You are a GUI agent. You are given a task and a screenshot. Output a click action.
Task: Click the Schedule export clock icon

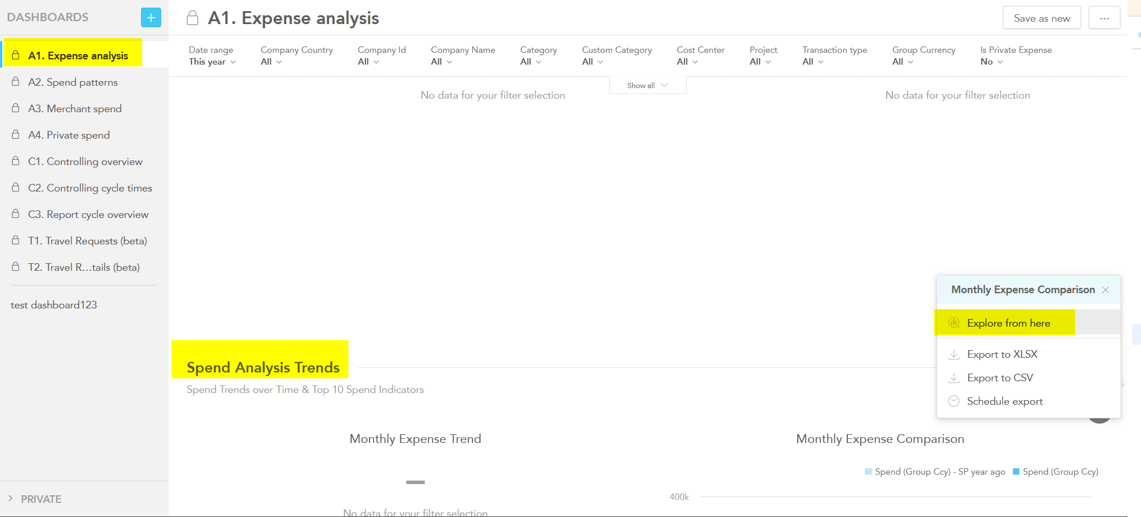pyautogui.click(x=954, y=401)
